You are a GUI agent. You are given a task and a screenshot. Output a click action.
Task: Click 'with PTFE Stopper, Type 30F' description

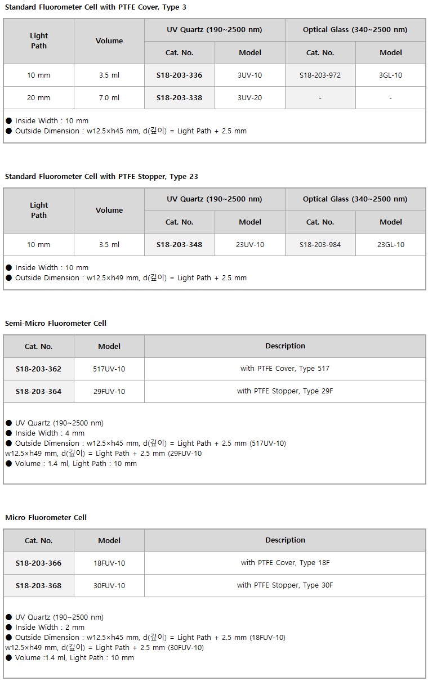pos(285,585)
